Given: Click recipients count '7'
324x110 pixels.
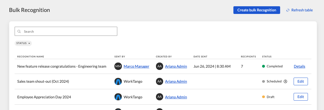Looking at the screenshot, I should [242, 66].
